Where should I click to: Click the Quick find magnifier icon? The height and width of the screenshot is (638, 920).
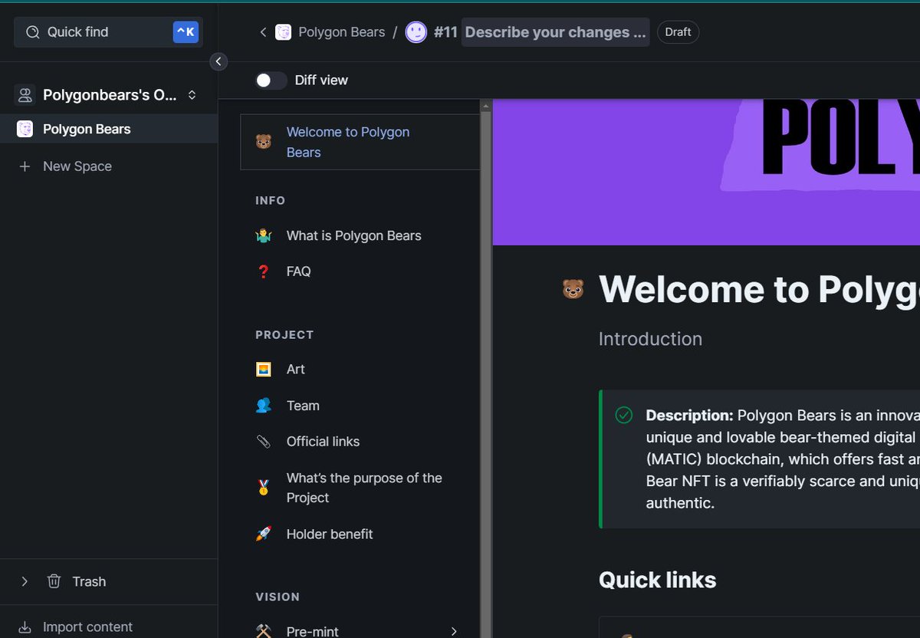[x=32, y=32]
